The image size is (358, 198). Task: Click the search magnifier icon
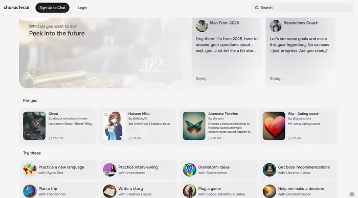tap(257, 8)
